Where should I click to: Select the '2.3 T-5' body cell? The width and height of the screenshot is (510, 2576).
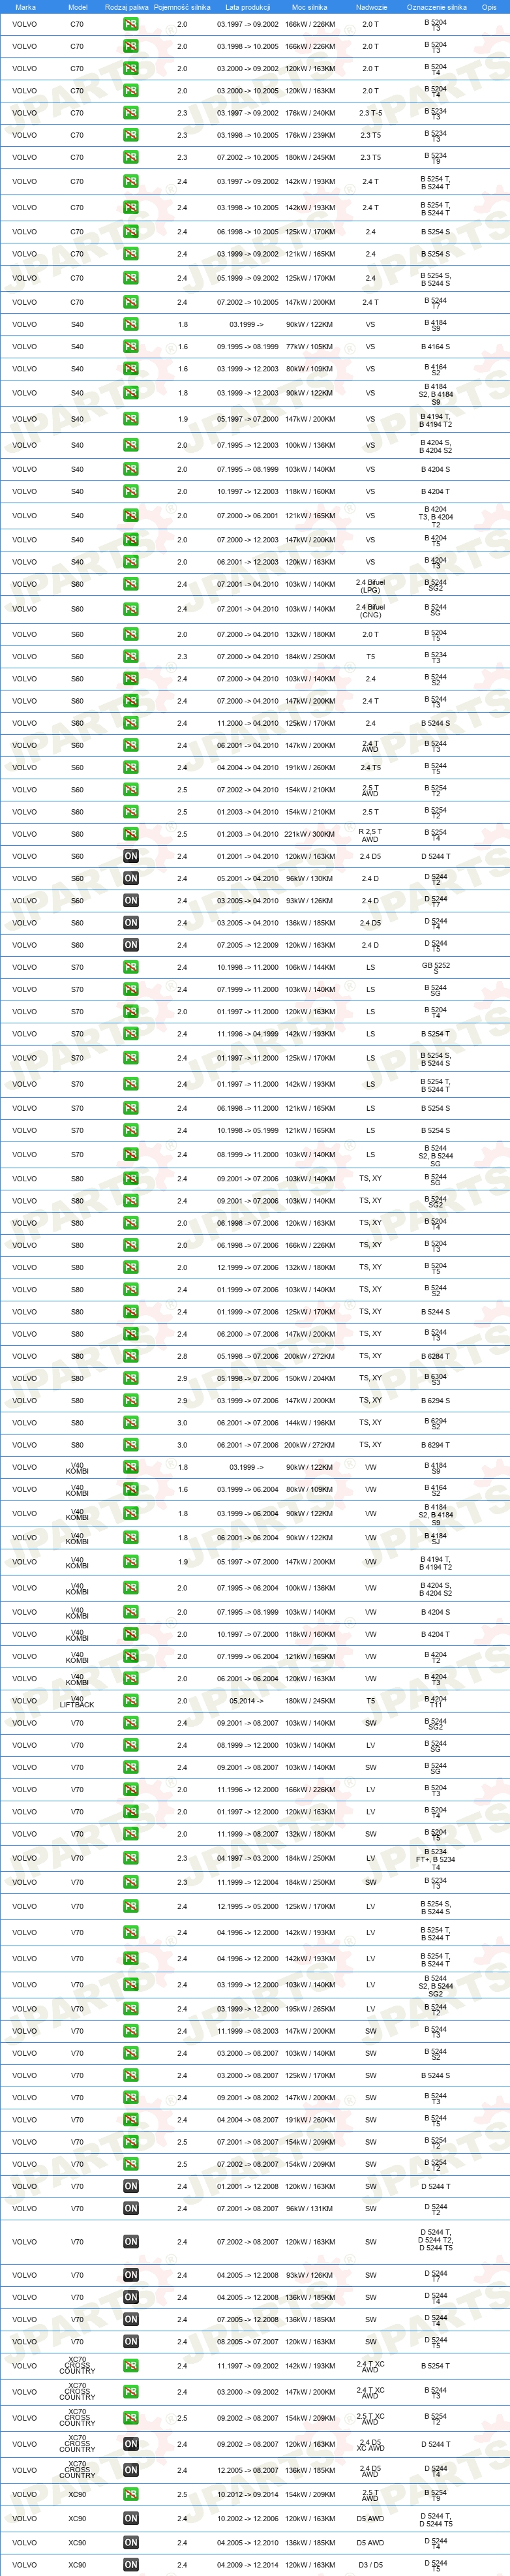370,113
